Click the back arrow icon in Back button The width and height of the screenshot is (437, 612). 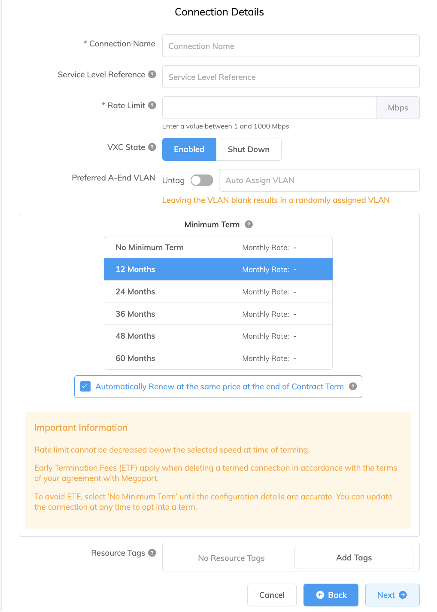[320, 595]
